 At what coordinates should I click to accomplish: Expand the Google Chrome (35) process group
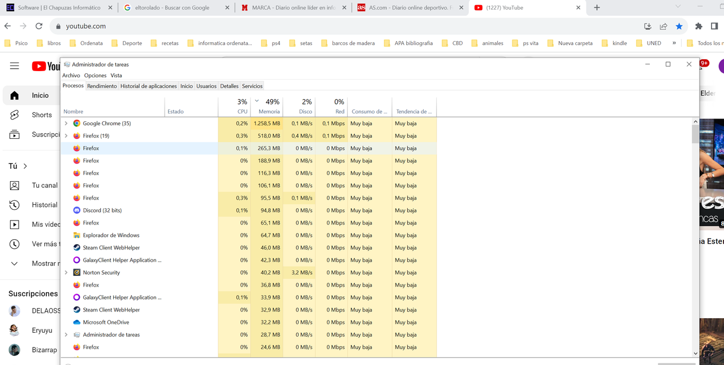tap(66, 124)
